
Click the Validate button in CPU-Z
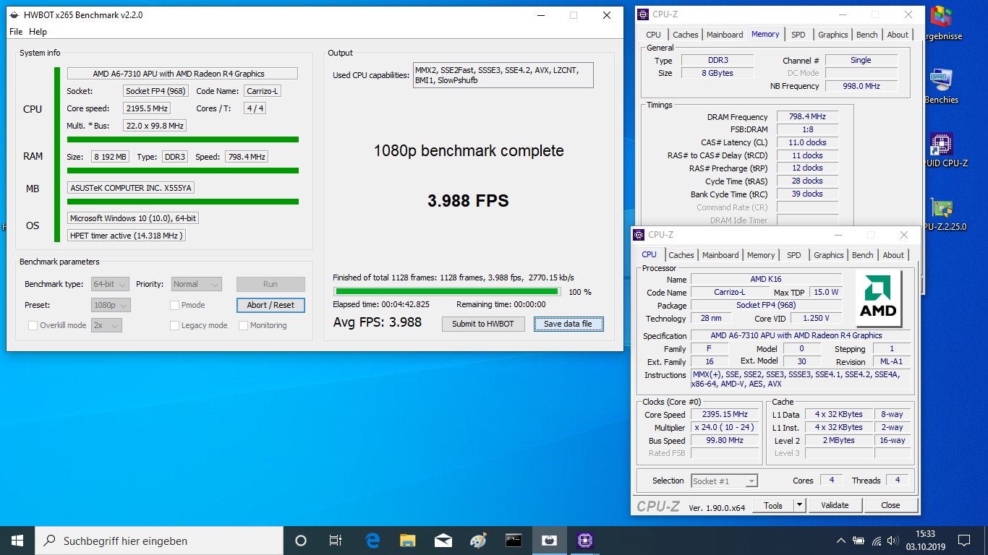[x=835, y=505]
